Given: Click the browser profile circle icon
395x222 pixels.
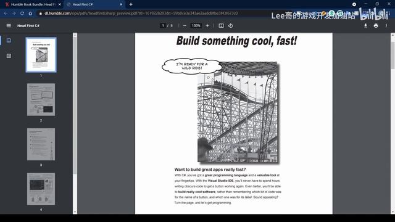Looking at the screenshot, I should coord(354,4).
